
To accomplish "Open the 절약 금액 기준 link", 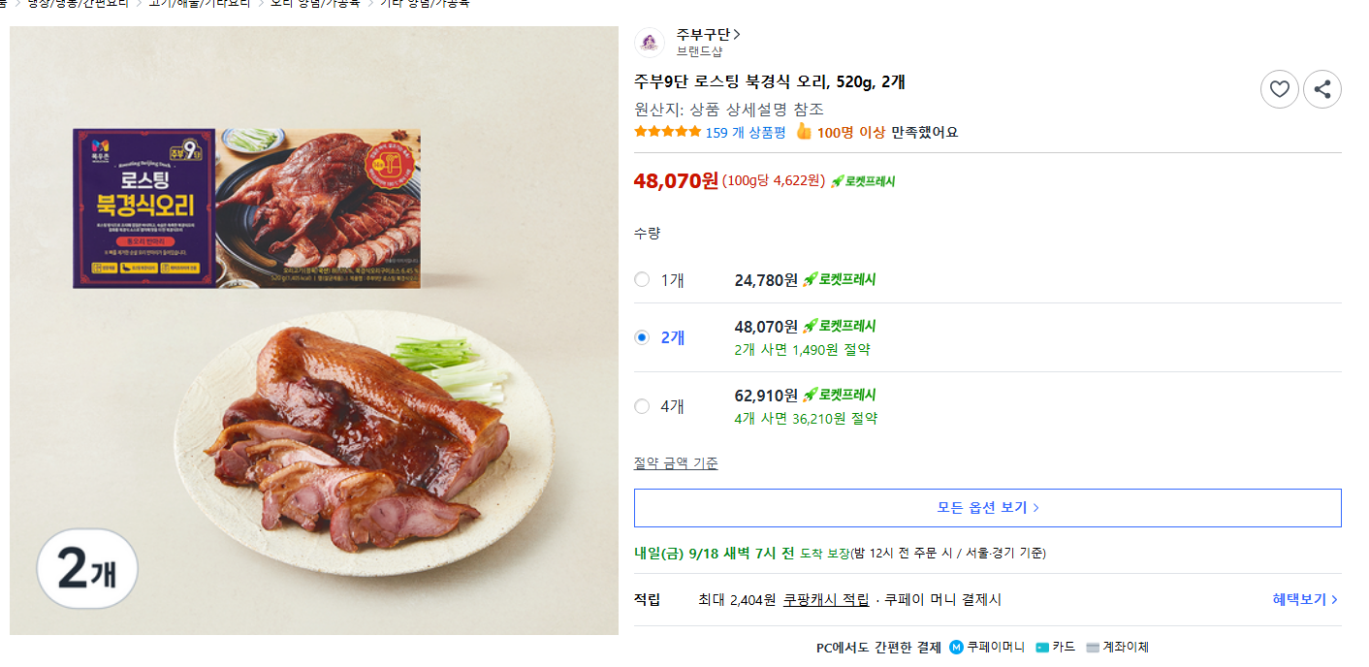I will pos(676,463).
